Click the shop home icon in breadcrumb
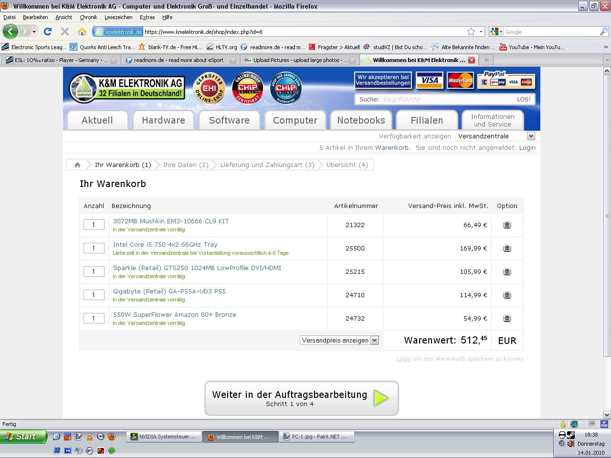611x458 pixels. [77, 165]
